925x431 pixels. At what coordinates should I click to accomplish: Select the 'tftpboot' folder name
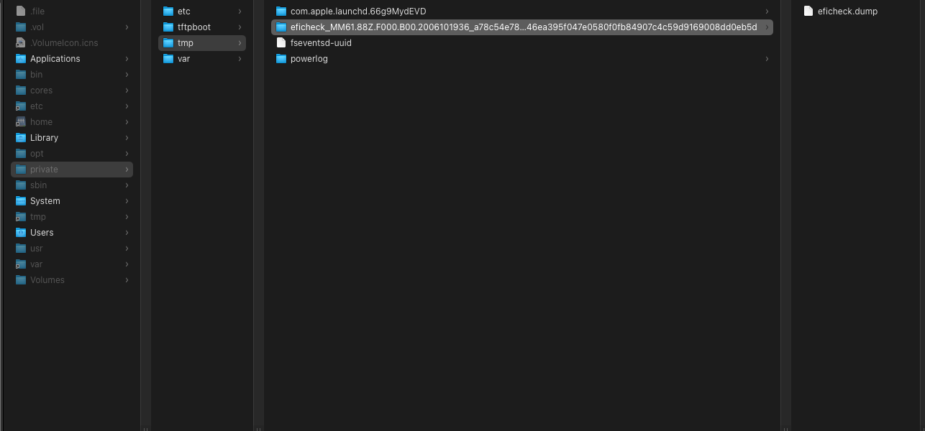point(194,27)
